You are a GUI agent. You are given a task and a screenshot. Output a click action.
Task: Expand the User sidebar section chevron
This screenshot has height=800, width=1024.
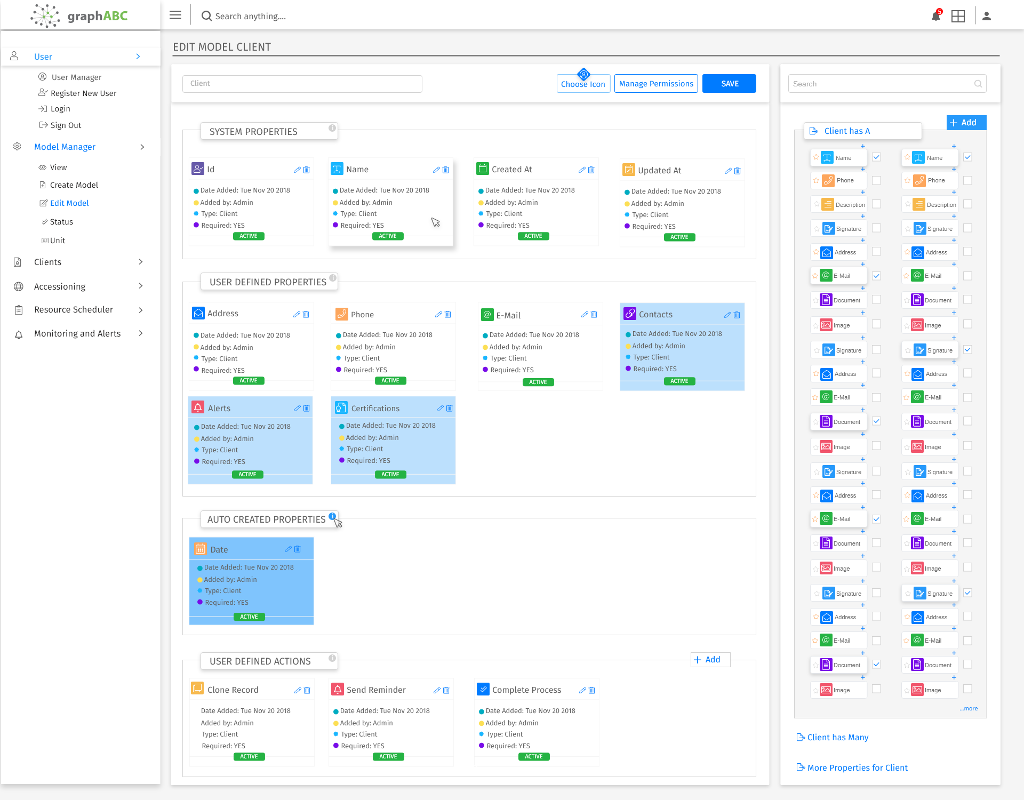coord(138,57)
